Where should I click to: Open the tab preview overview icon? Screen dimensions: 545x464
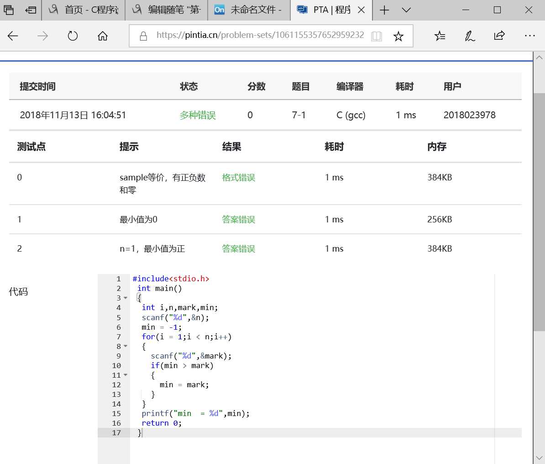[x=9, y=10]
